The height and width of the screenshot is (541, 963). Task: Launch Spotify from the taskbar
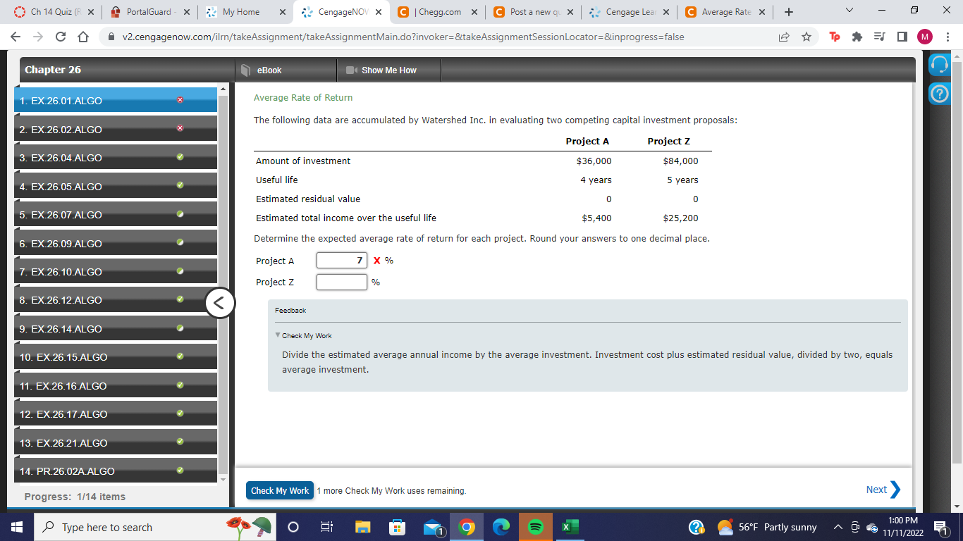[x=535, y=527]
